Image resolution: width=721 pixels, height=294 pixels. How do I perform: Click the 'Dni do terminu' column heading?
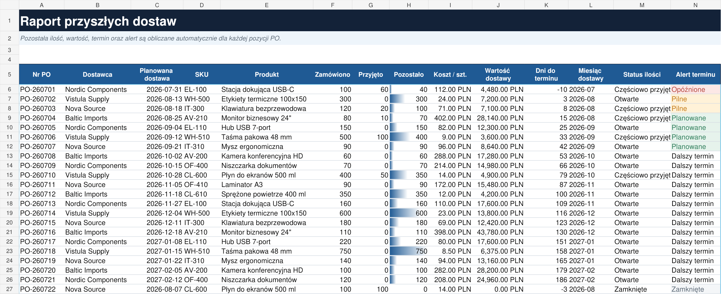click(x=546, y=75)
